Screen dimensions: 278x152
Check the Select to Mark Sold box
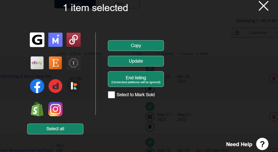point(111,95)
